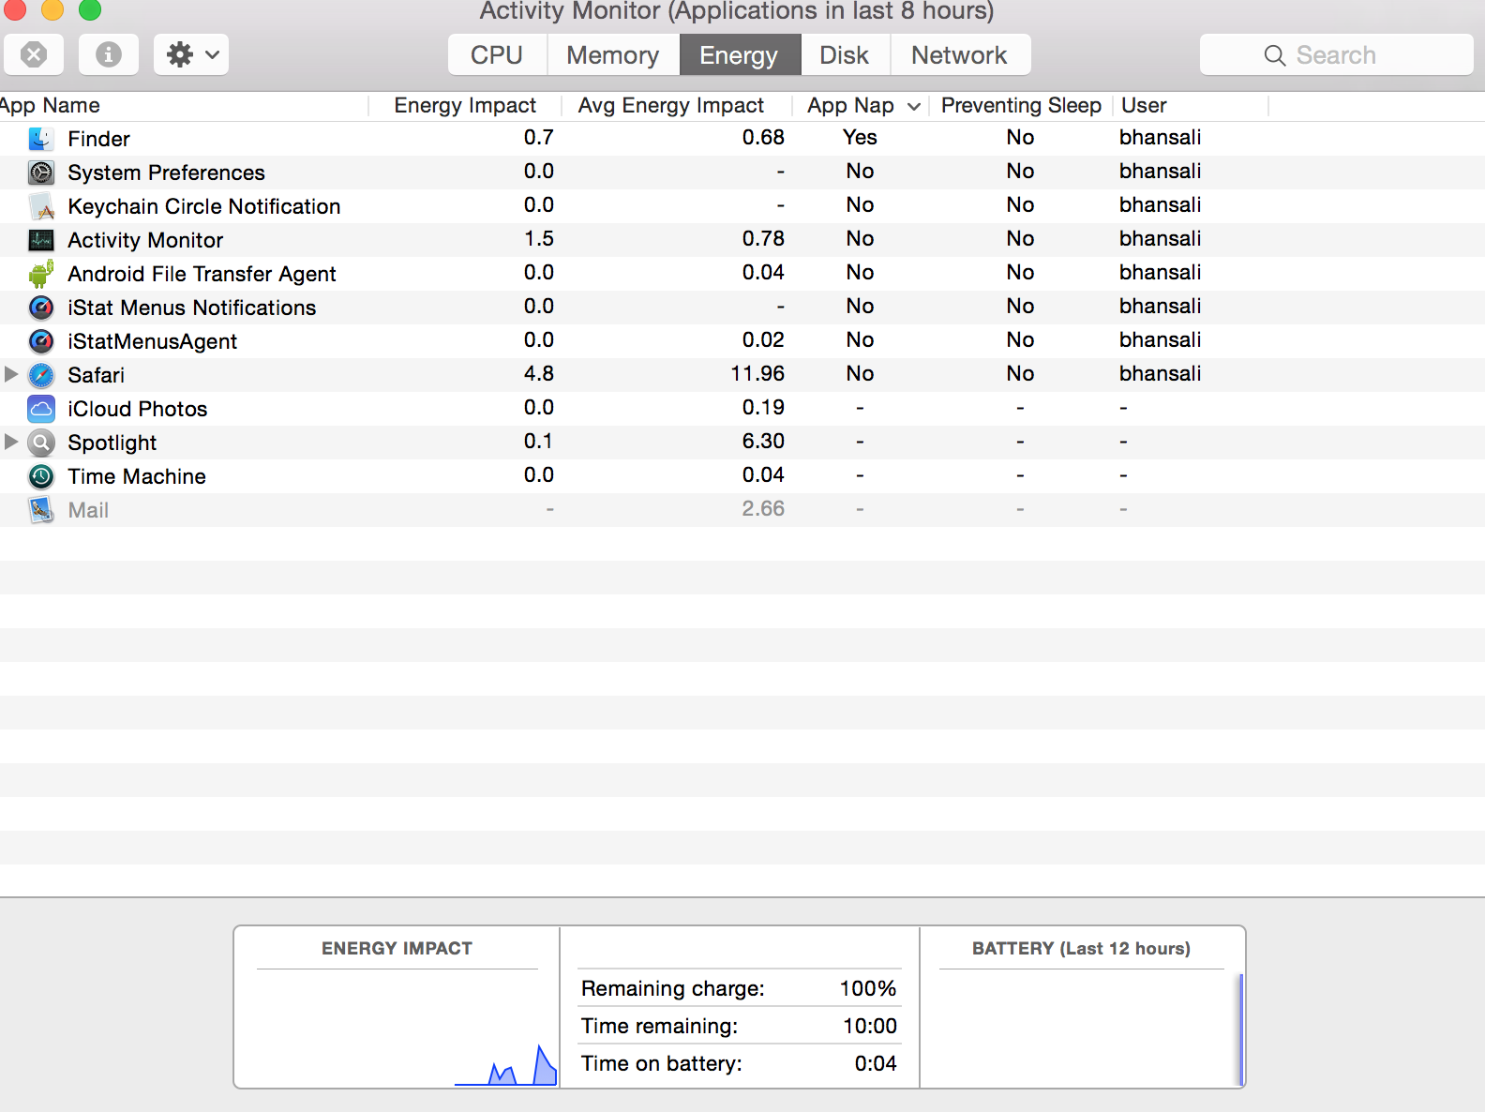The image size is (1485, 1112).
Task: Select the iCloud Photos row
Action: click(742, 409)
